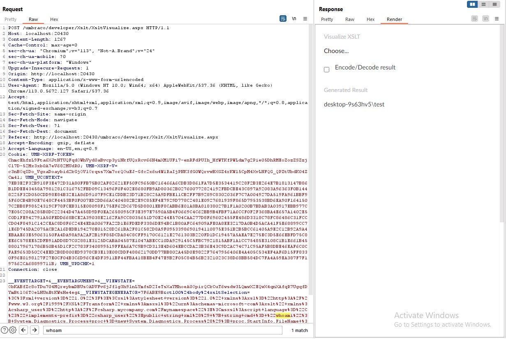Click the Accept-Language header line

53,149
